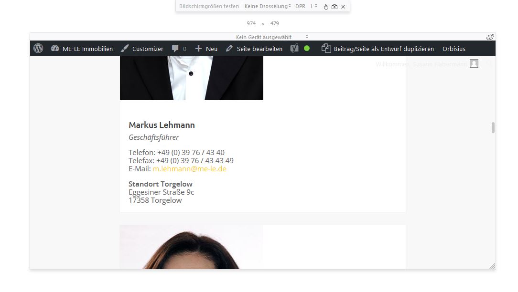The height and width of the screenshot is (292, 518).
Task: Click the pencil icon beside Seite bearbeiten
Action: [x=229, y=49]
